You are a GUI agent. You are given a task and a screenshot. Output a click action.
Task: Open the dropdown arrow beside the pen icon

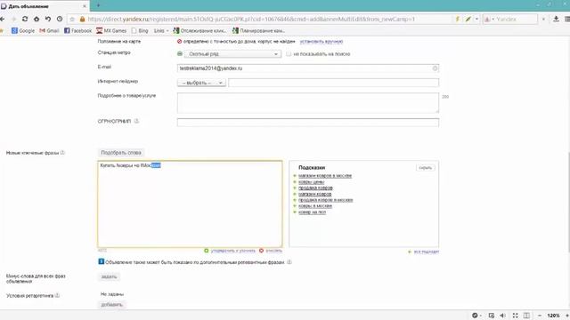pyautogui.click(x=477, y=19)
